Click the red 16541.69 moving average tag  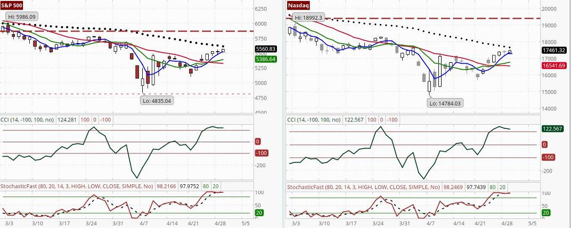554,66
